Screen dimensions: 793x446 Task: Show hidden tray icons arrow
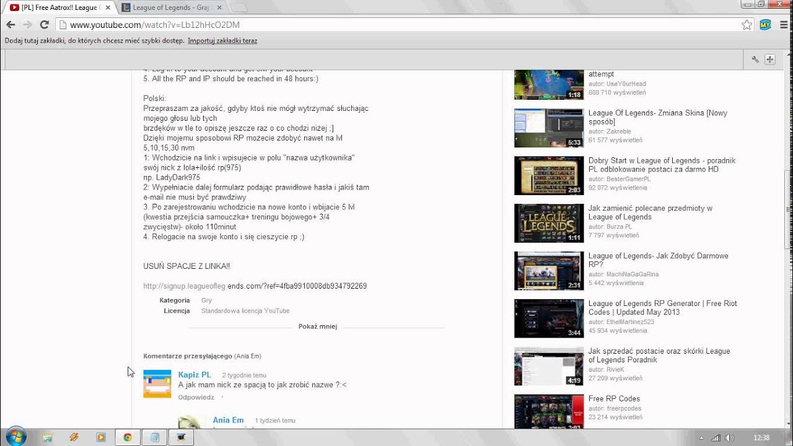pos(701,438)
